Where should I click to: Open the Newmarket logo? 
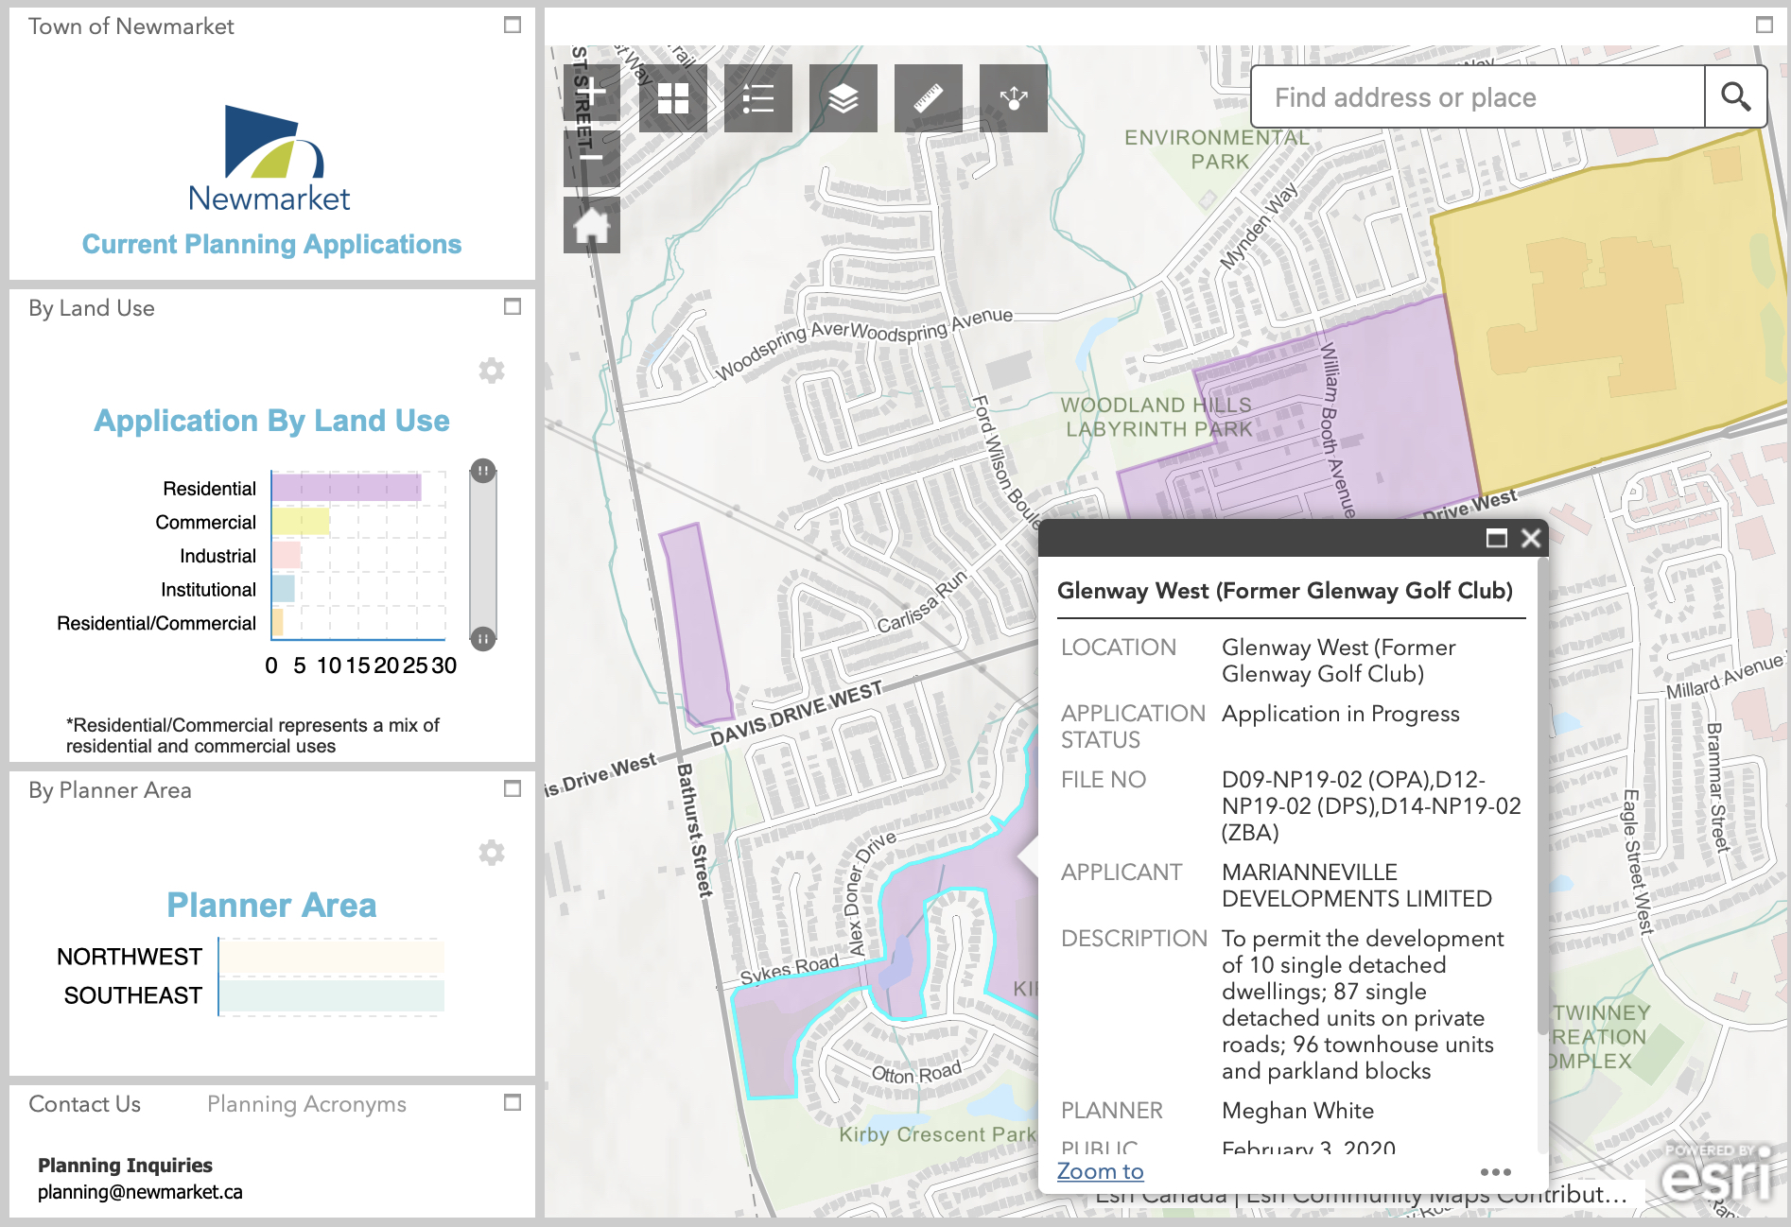point(270,159)
